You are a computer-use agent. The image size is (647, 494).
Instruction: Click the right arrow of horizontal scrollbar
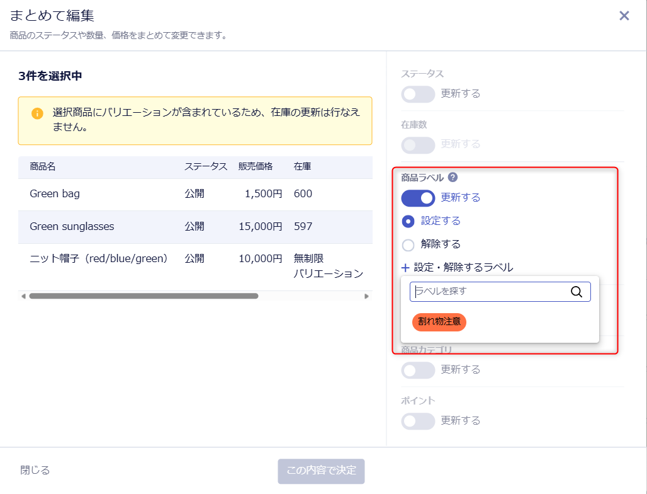(366, 296)
